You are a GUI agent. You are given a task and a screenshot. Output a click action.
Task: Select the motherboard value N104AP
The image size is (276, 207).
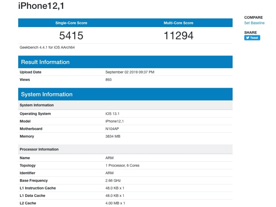[112, 129]
